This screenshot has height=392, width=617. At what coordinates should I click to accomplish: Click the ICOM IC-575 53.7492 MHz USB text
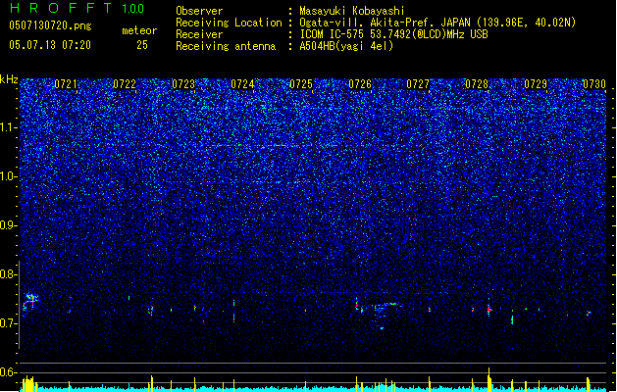click(x=393, y=34)
